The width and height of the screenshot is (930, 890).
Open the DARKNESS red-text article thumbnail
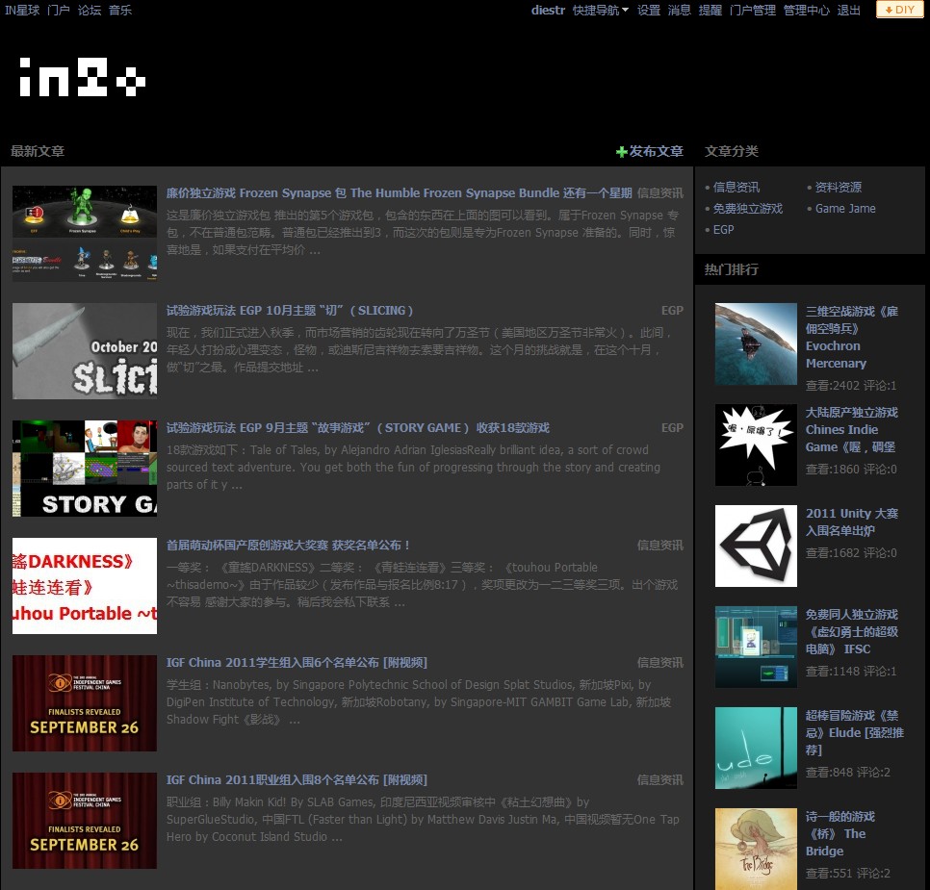coord(85,586)
